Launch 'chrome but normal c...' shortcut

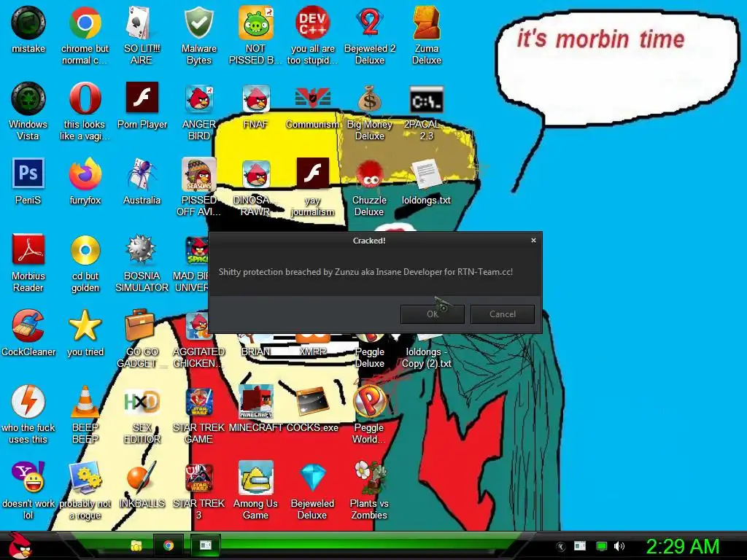(x=85, y=23)
